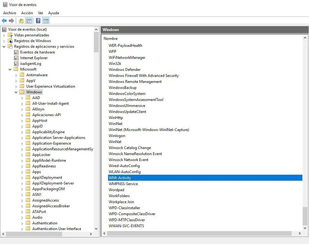Open the Acción menu
The image size is (309, 244).
pyautogui.click(x=27, y=13)
